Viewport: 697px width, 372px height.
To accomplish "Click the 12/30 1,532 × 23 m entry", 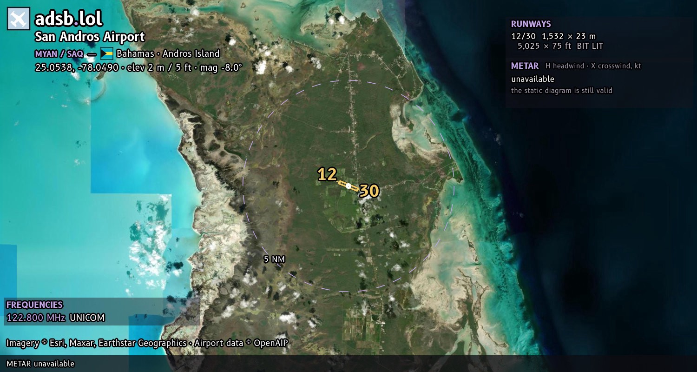I will coord(553,36).
